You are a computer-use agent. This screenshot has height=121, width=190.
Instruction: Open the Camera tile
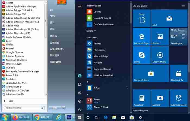pyautogui.click(x=160, y=98)
